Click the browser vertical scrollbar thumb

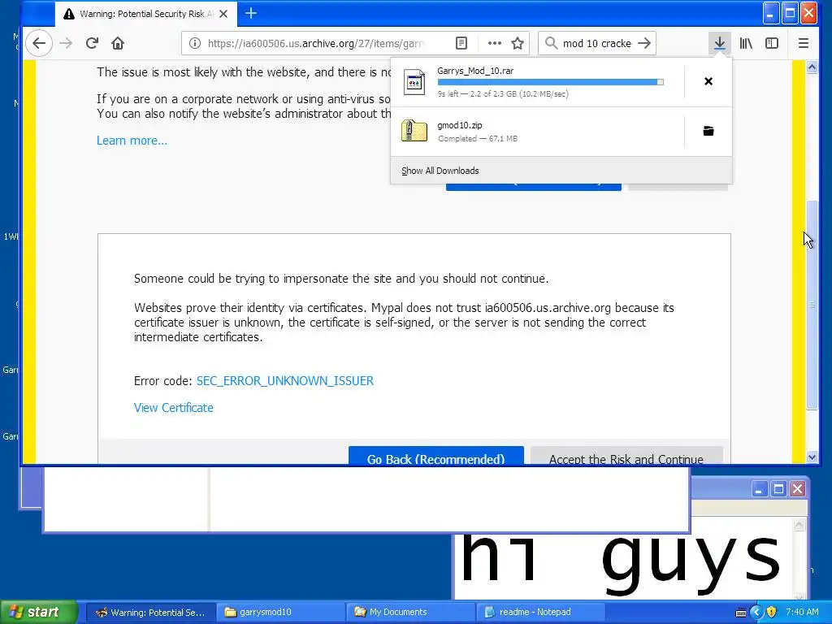tap(812, 305)
